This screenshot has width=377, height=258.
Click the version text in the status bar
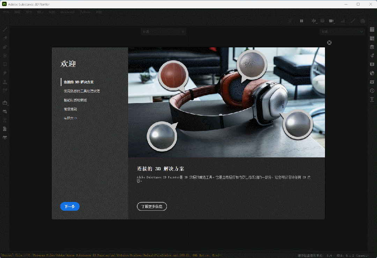[x=352, y=256]
